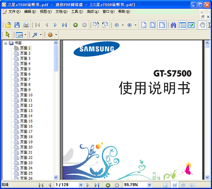Set actual size page view
The height and width of the screenshot is (189, 212).
(x=144, y=25)
